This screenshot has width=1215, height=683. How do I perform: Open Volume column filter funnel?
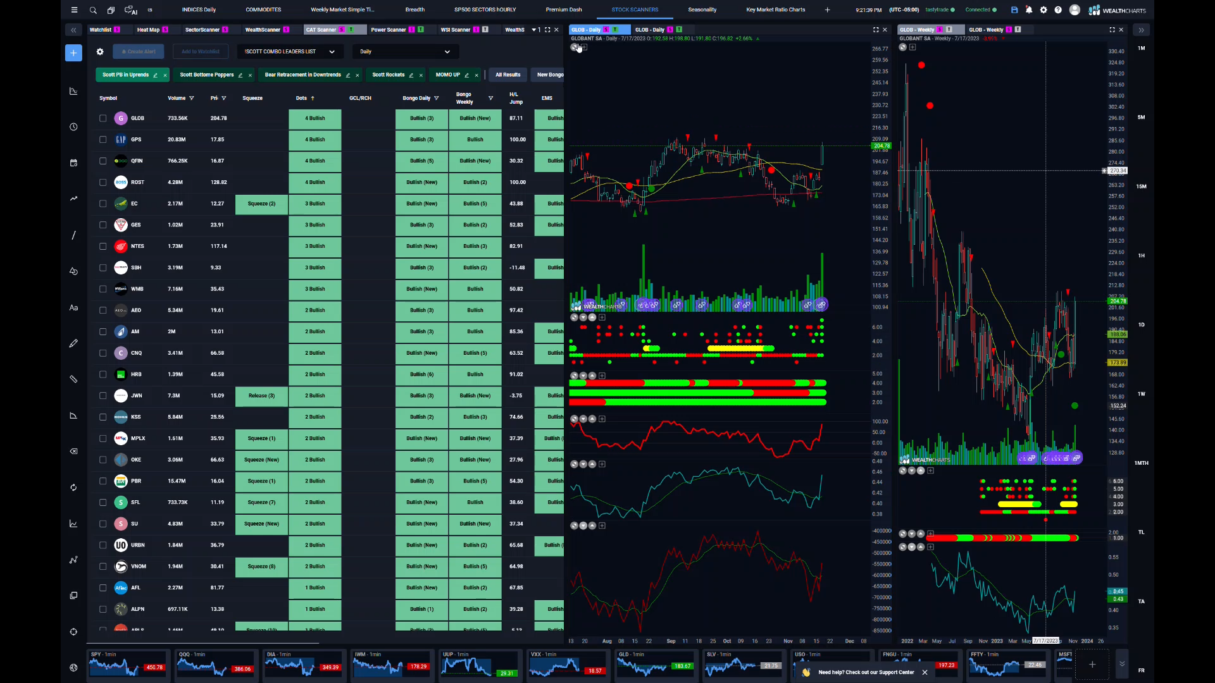[192, 98]
